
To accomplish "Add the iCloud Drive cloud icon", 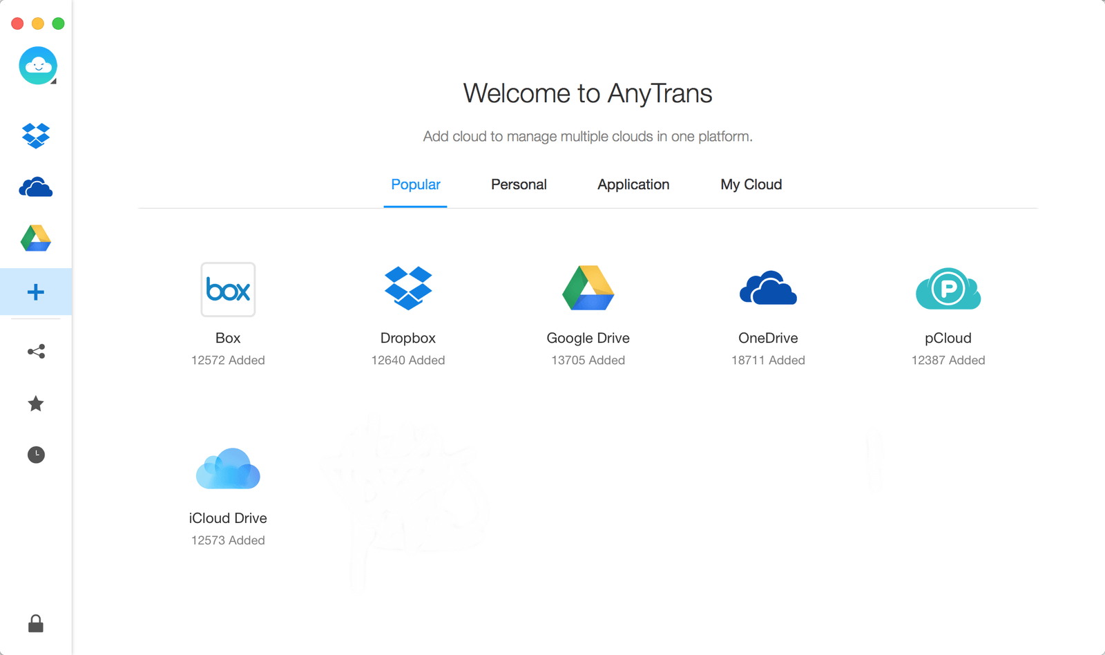I will (228, 468).
